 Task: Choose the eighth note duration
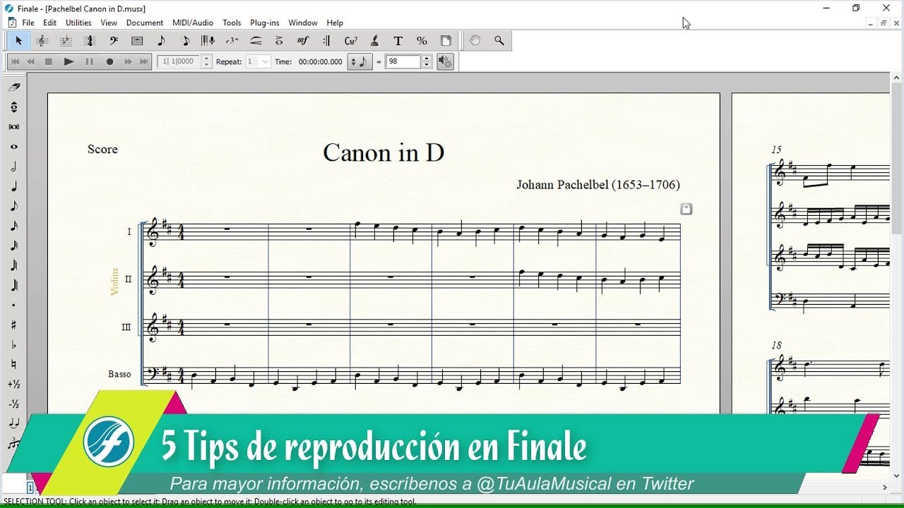14,206
